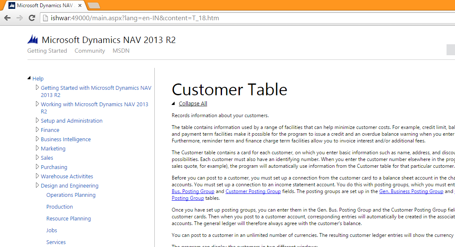The image size is (455, 247).
Task: Open the Jobs topic
Action: coord(52,231)
